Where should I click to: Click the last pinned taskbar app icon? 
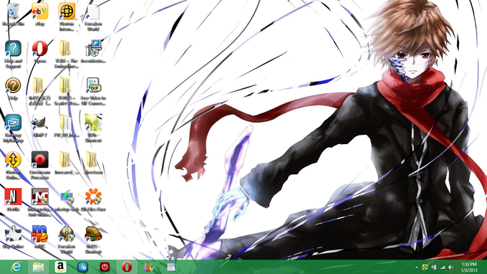171,267
